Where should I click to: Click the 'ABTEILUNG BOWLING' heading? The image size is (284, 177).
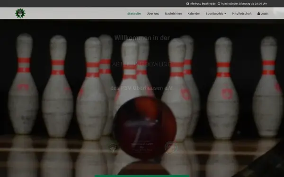point(142,64)
